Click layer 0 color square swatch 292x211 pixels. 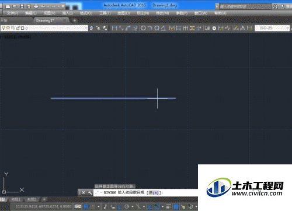(x=23, y=28)
